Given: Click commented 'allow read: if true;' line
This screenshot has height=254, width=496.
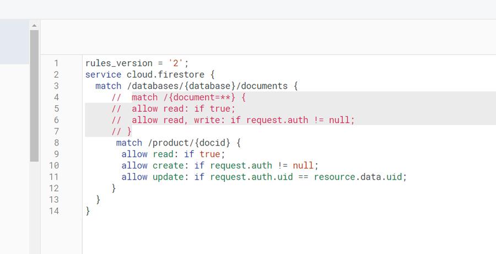Looking at the screenshot, I should point(174,109).
